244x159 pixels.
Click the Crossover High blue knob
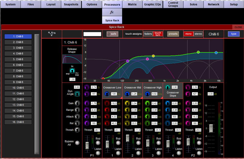pyautogui.click(x=147, y=94)
